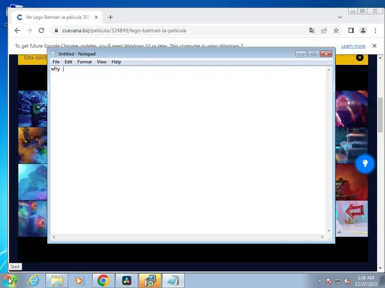Open the green character thumbnail on left
385x288 pixels.
coord(33,109)
